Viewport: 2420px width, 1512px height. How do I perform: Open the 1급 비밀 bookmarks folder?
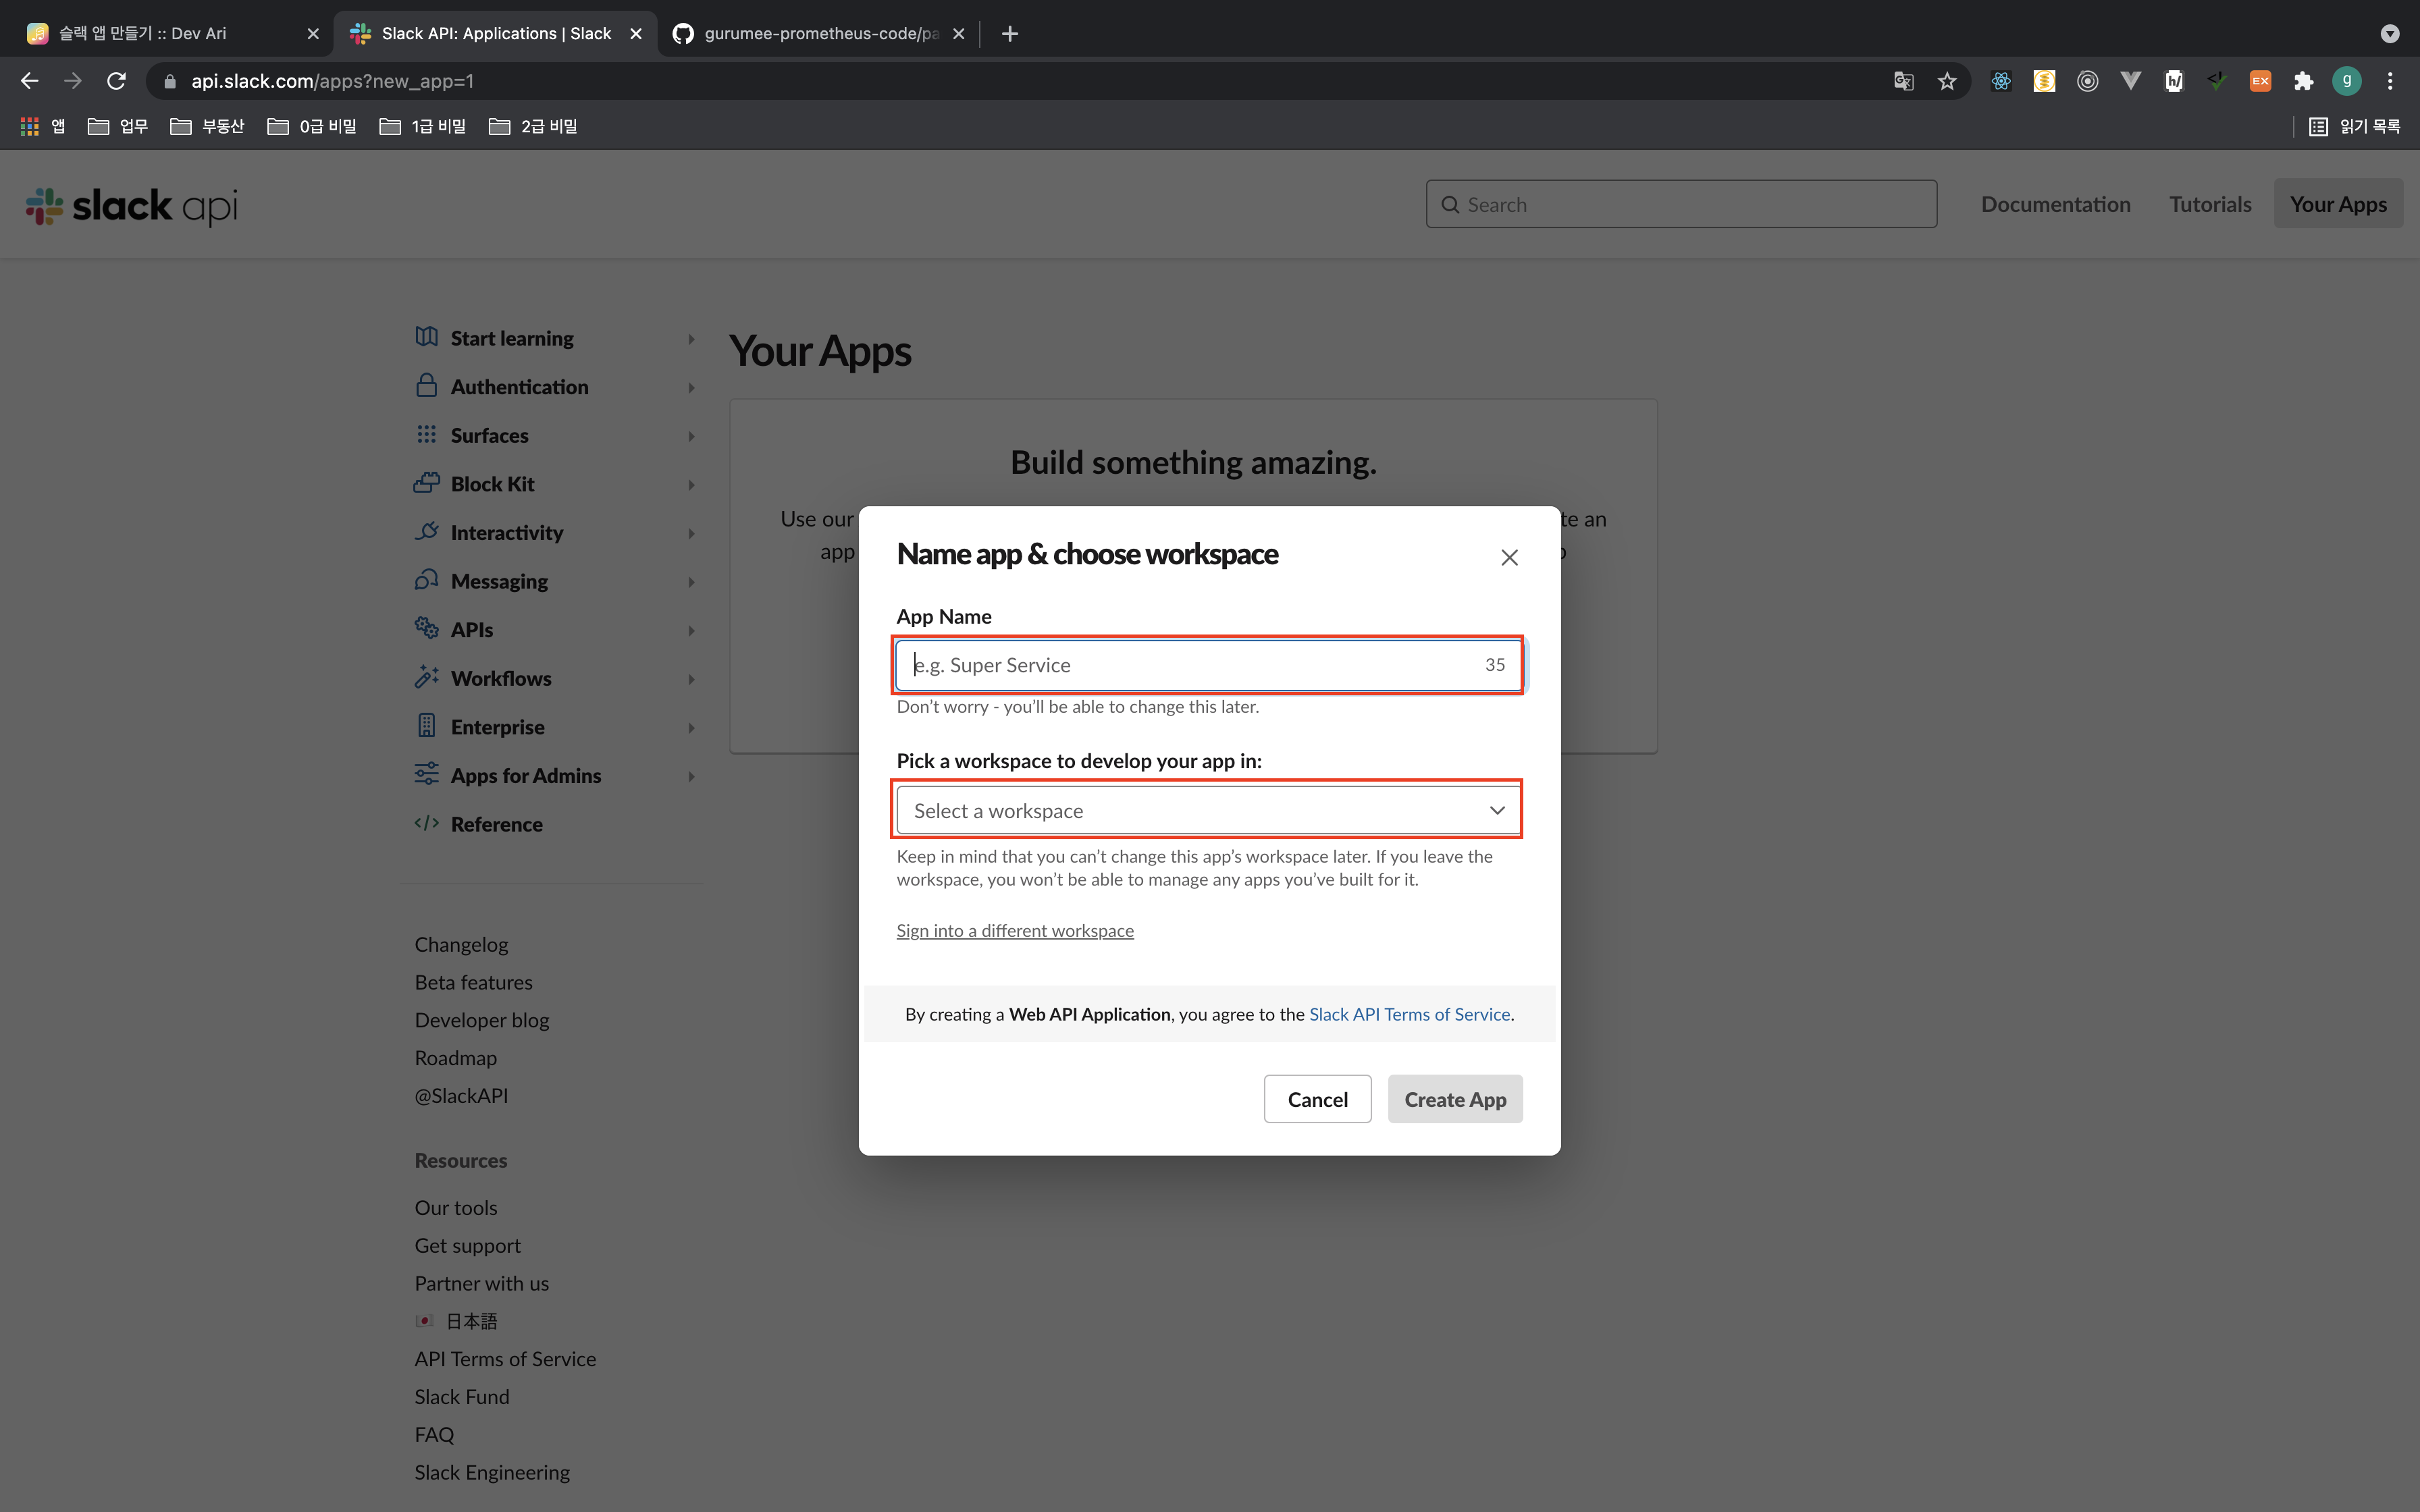[423, 126]
